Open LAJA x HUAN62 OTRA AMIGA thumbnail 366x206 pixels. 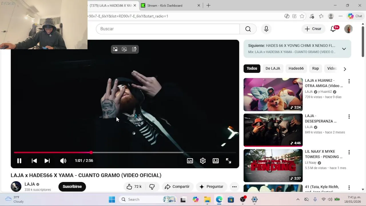tap(273, 94)
